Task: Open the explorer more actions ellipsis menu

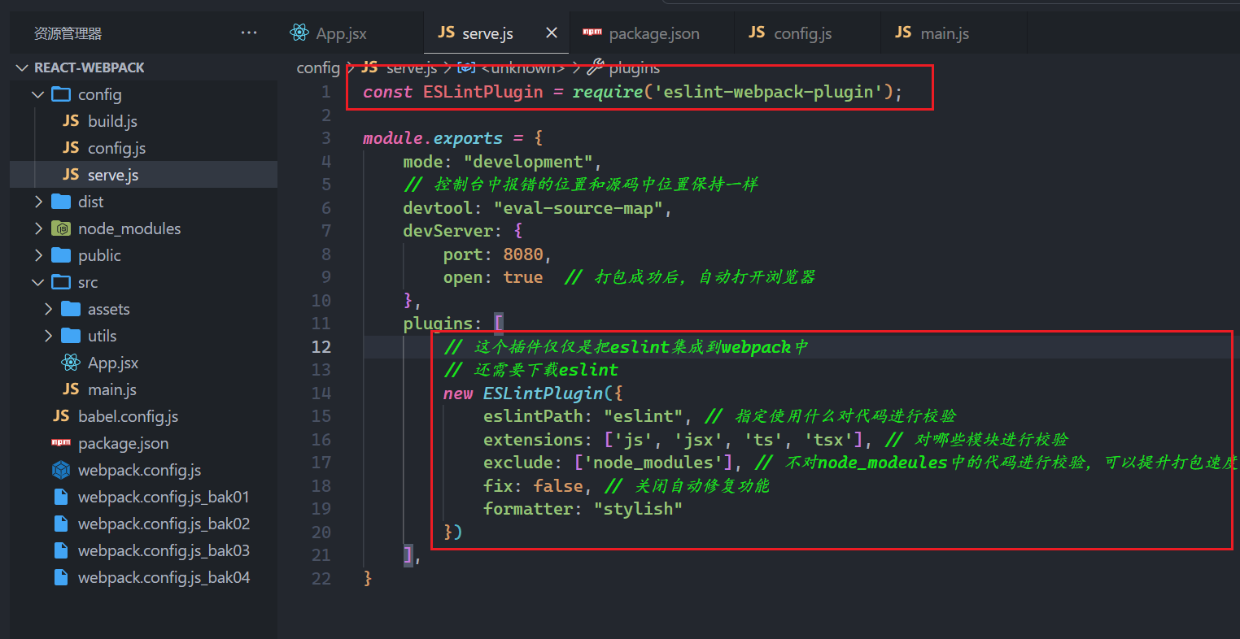Action: [249, 33]
